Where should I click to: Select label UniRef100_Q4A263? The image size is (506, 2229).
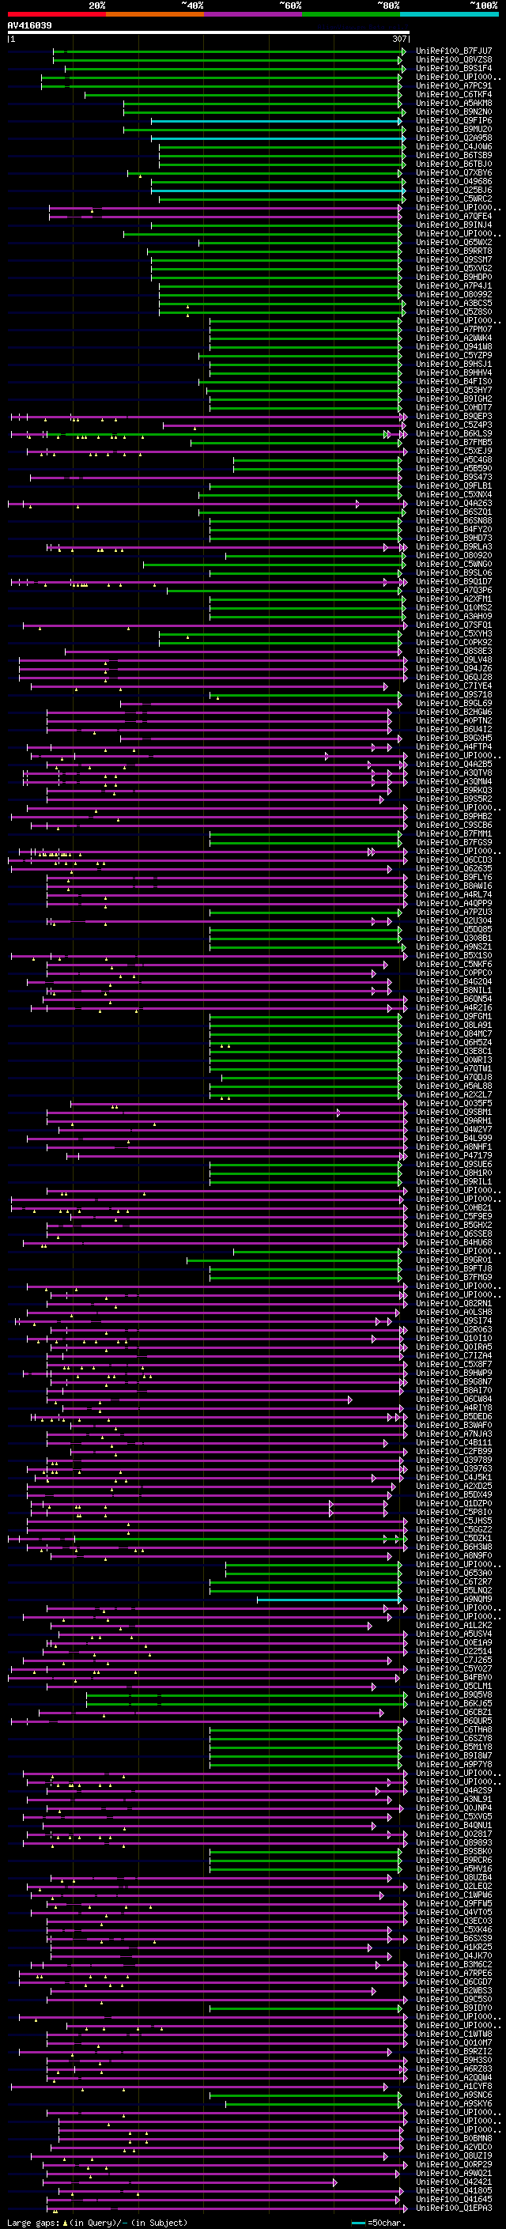(454, 503)
